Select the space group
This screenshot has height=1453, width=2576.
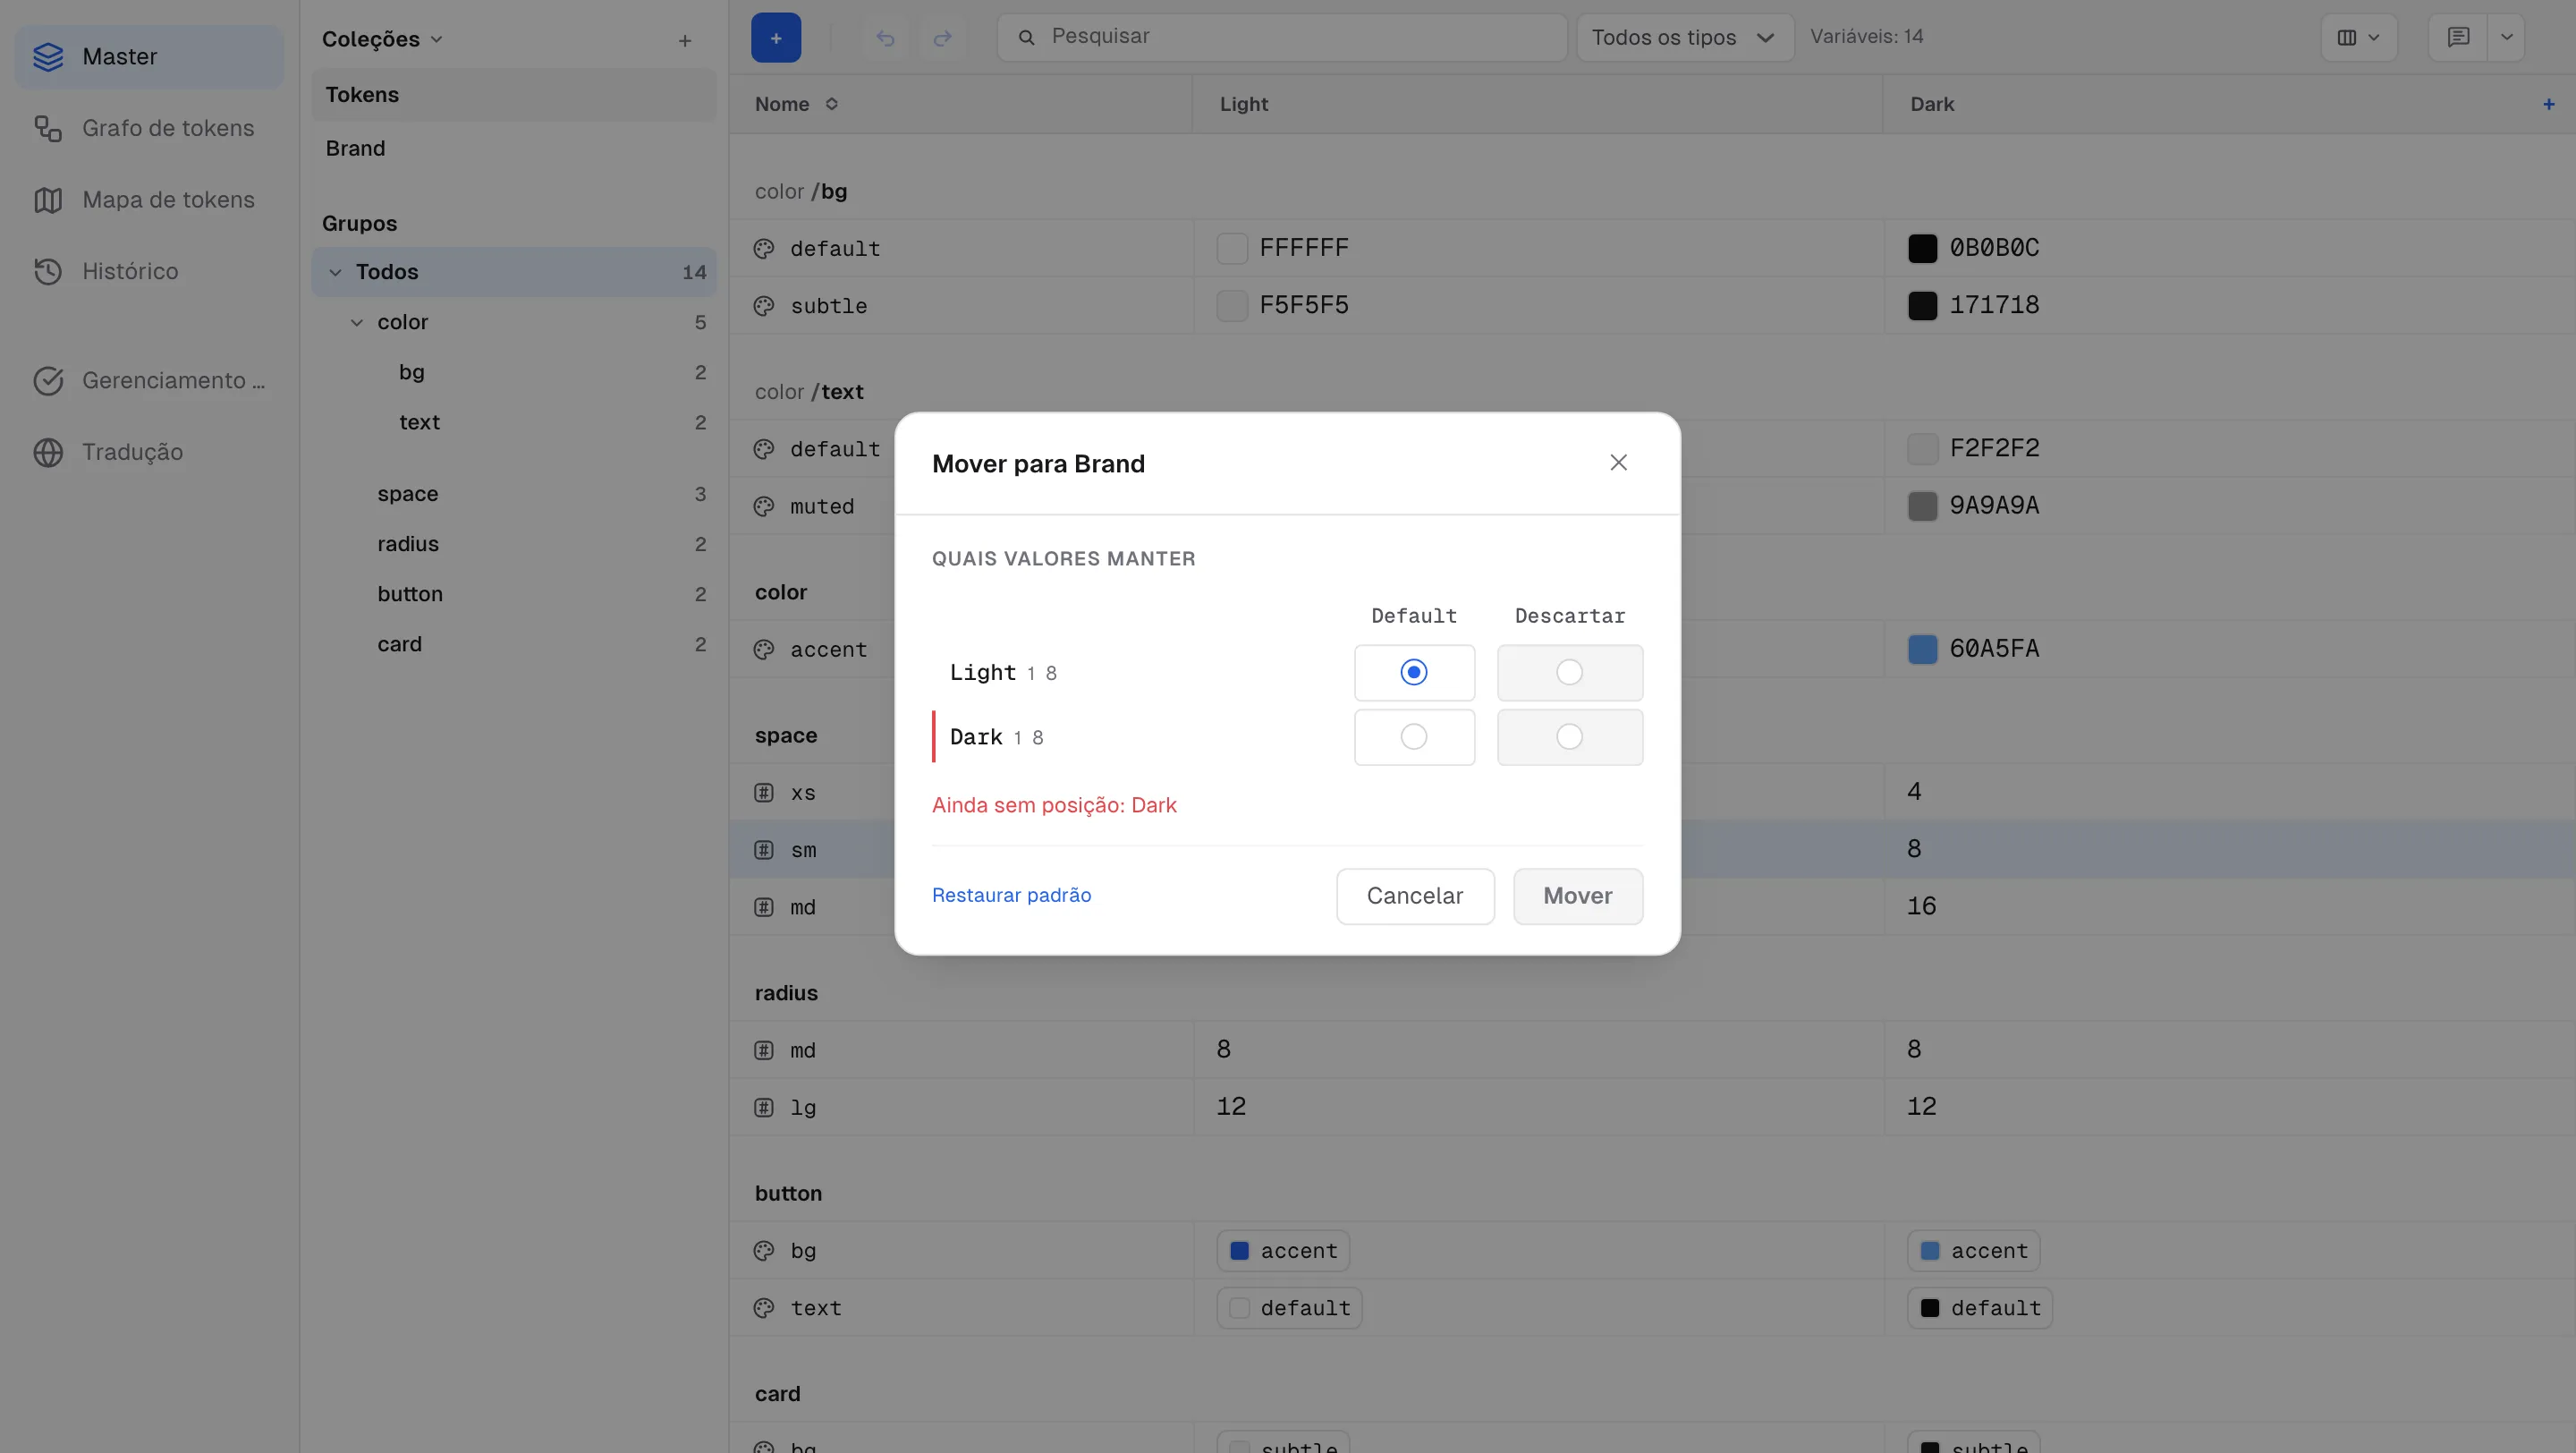coord(514,494)
